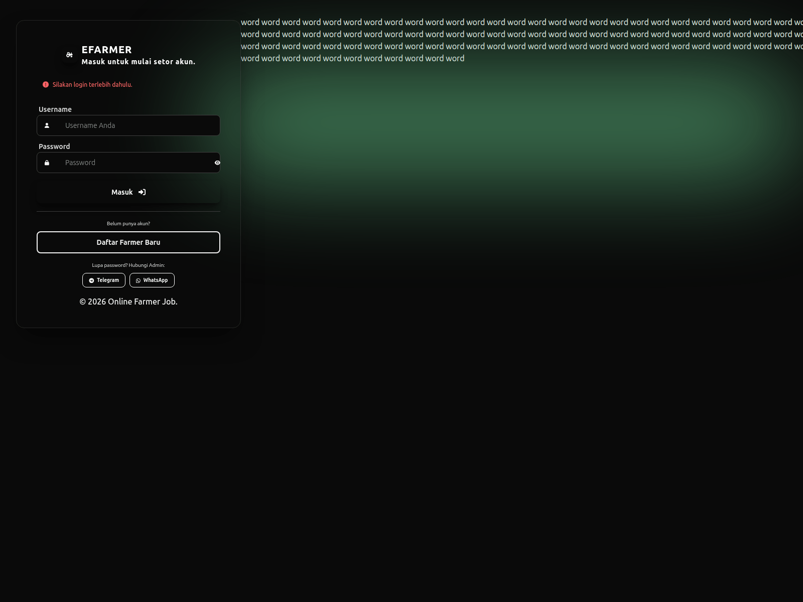The height and width of the screenshot is (602, 803).
Task: Click the Username label
Action: pyautogui.click(x=55, y=109)
